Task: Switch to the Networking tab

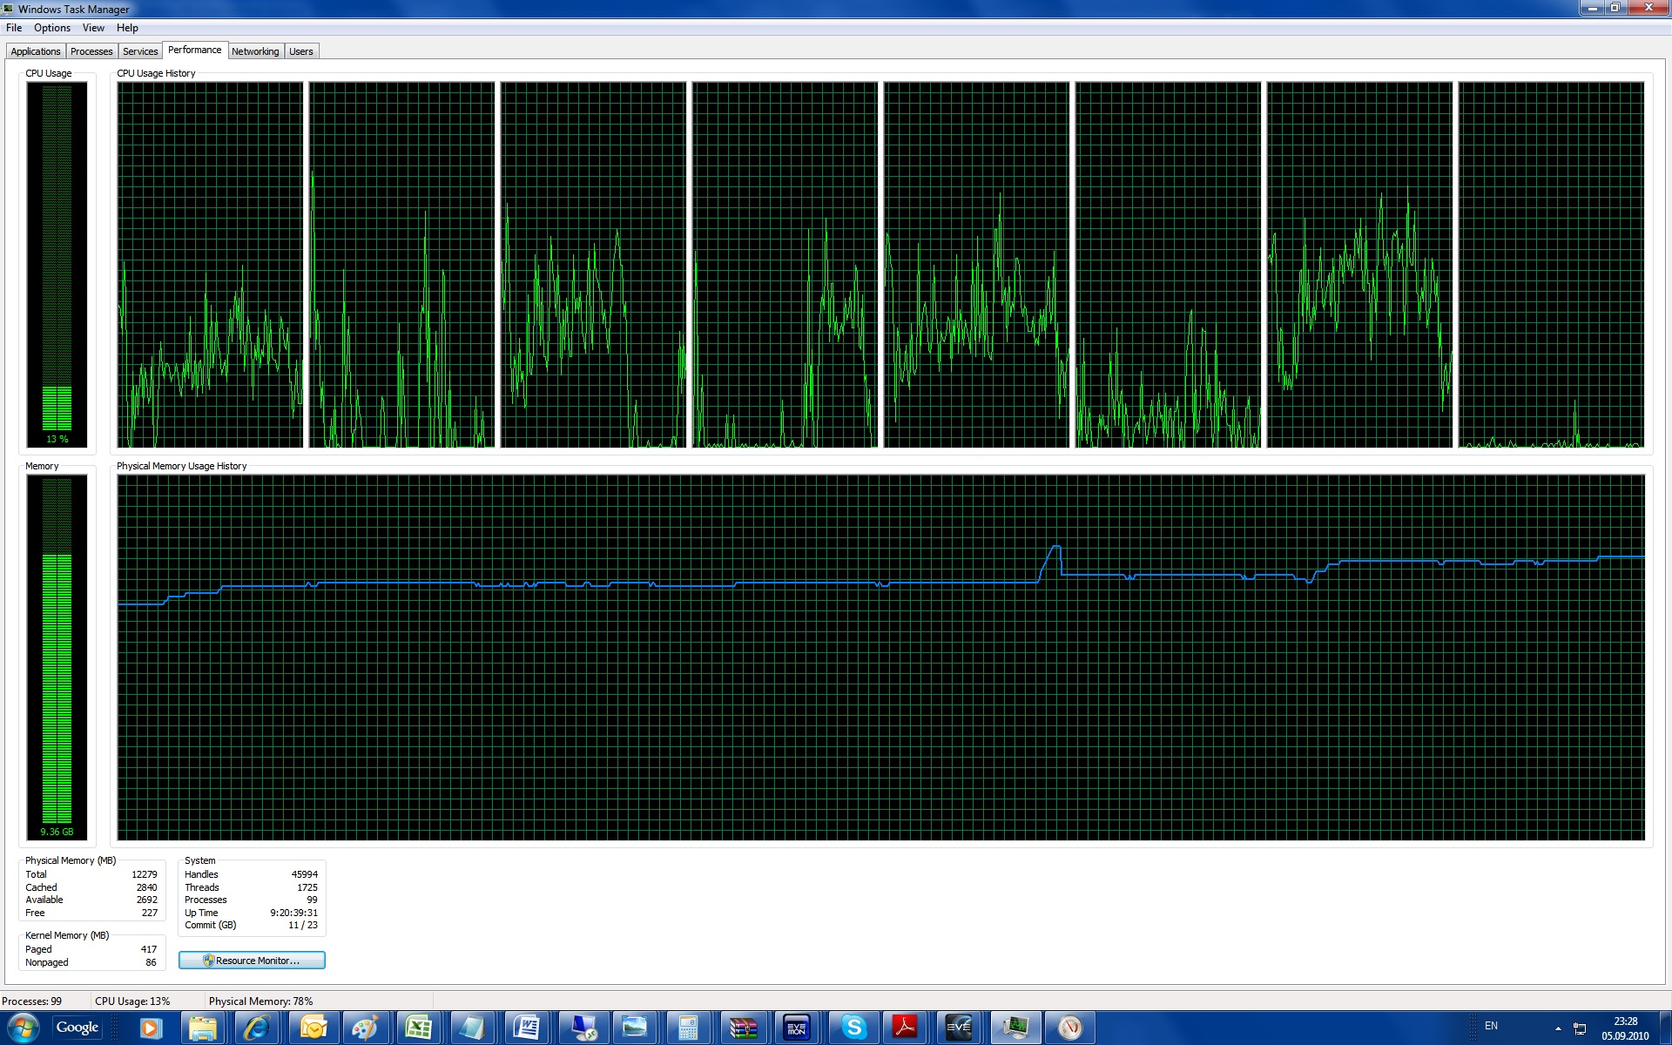Action: 255,51
